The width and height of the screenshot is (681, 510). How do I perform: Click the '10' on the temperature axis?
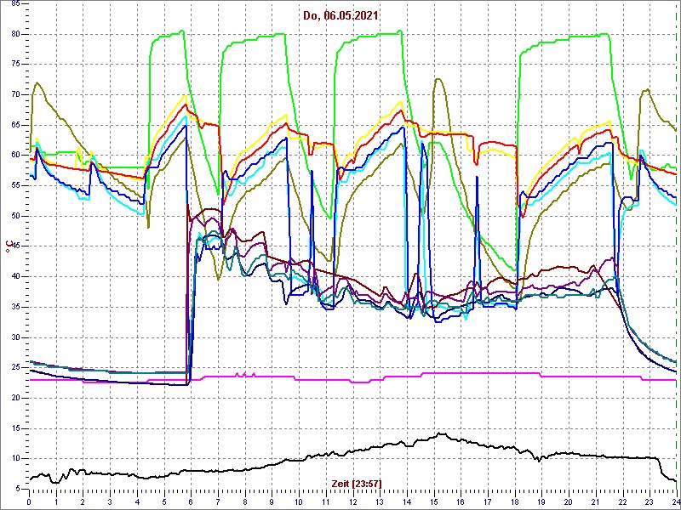[x=15, y=459]
